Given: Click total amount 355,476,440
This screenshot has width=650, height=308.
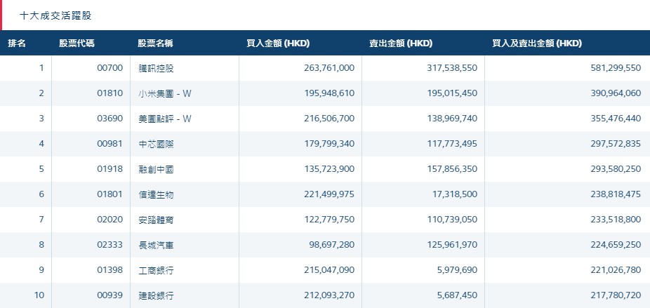Looking at the screenshot, I should pyautogui.click(x=616, y=118).
